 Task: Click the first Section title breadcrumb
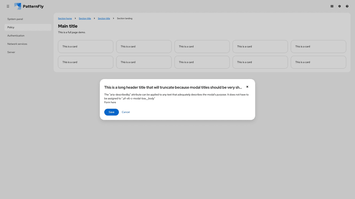(x=85, y=19)
